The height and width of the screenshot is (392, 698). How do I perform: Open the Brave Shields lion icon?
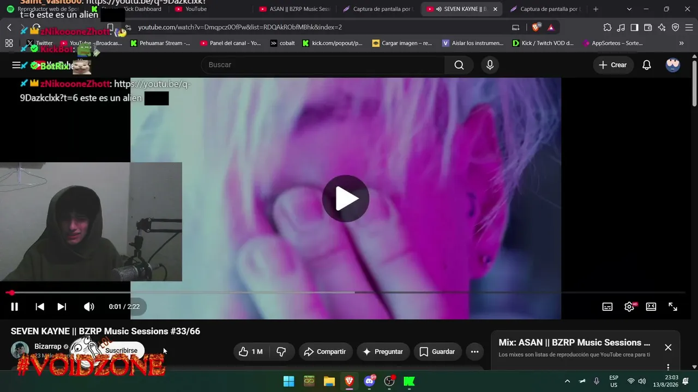tap(537, 27)
